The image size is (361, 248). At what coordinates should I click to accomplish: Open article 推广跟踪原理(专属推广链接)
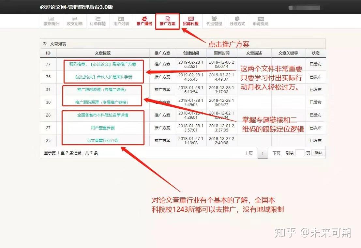[101, 102]
